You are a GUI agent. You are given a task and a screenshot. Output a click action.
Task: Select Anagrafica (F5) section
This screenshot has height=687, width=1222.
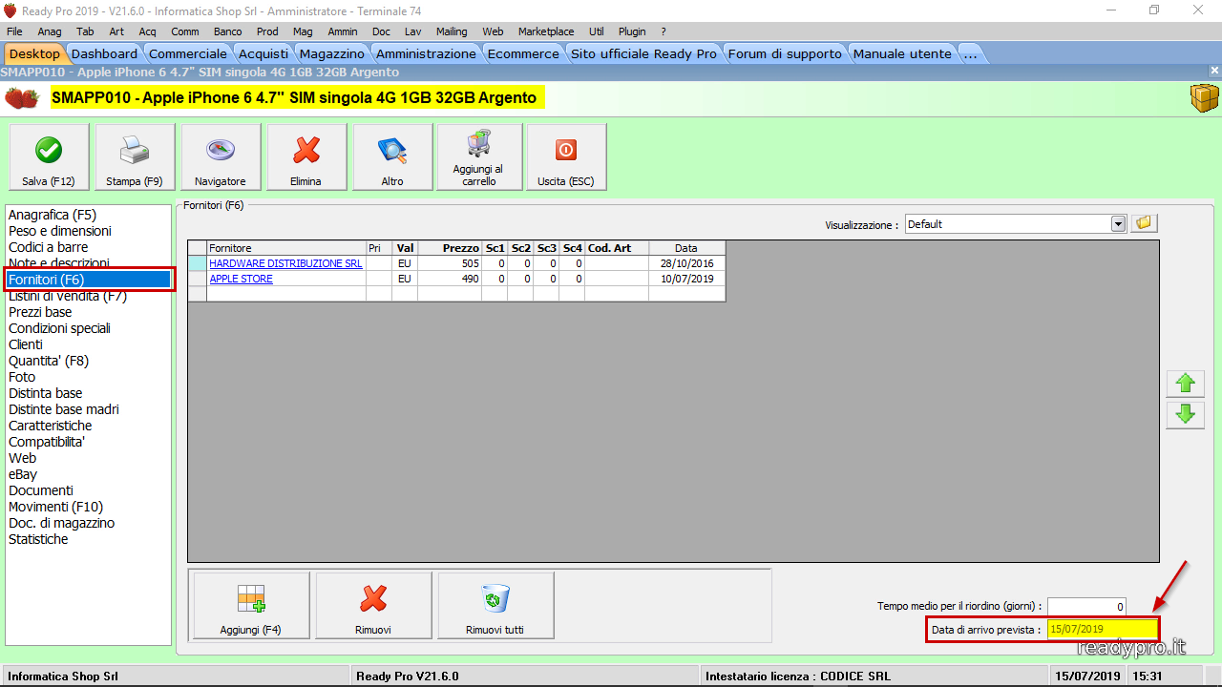point(53,215)
